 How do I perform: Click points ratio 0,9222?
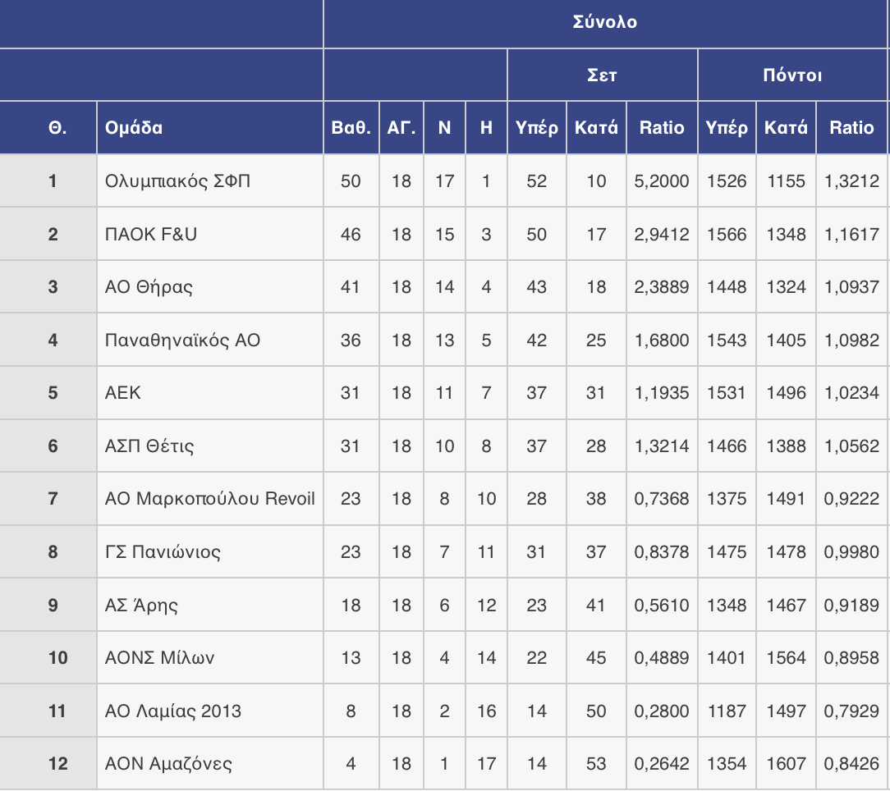[851, 499]
